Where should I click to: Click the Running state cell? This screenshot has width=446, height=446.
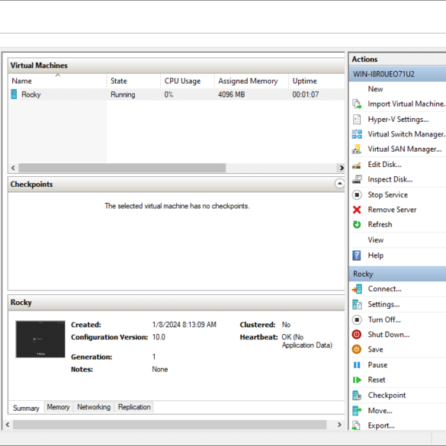pos(123,95)
